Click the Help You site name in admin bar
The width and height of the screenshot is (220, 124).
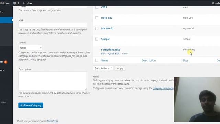tap(5, 3)
